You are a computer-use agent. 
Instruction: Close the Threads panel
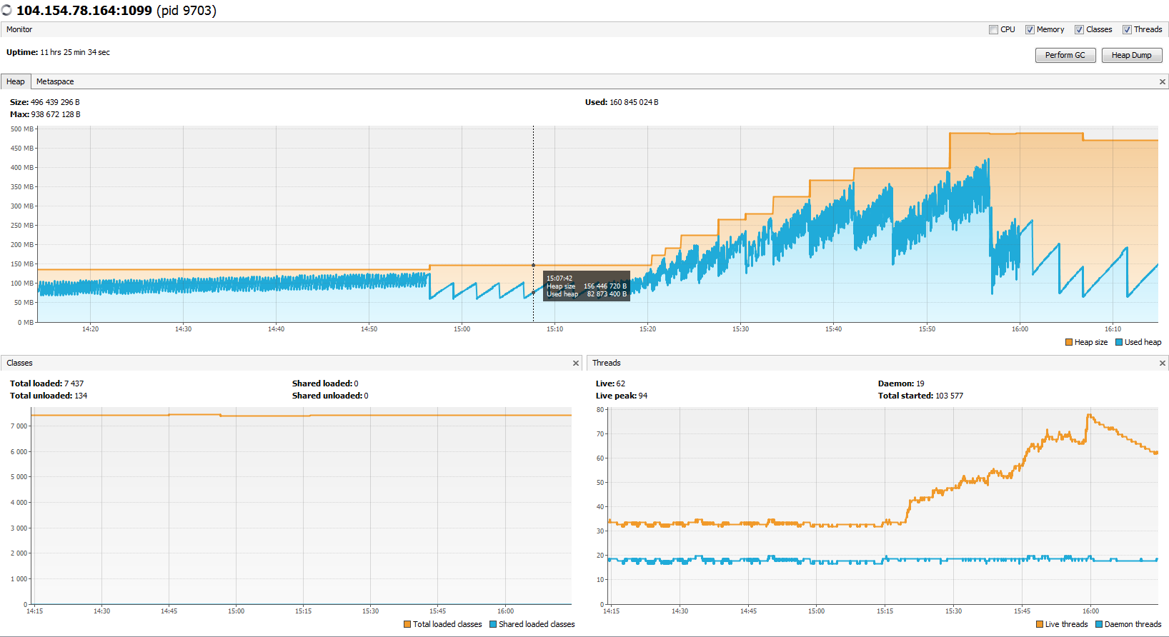[1162, 363]
